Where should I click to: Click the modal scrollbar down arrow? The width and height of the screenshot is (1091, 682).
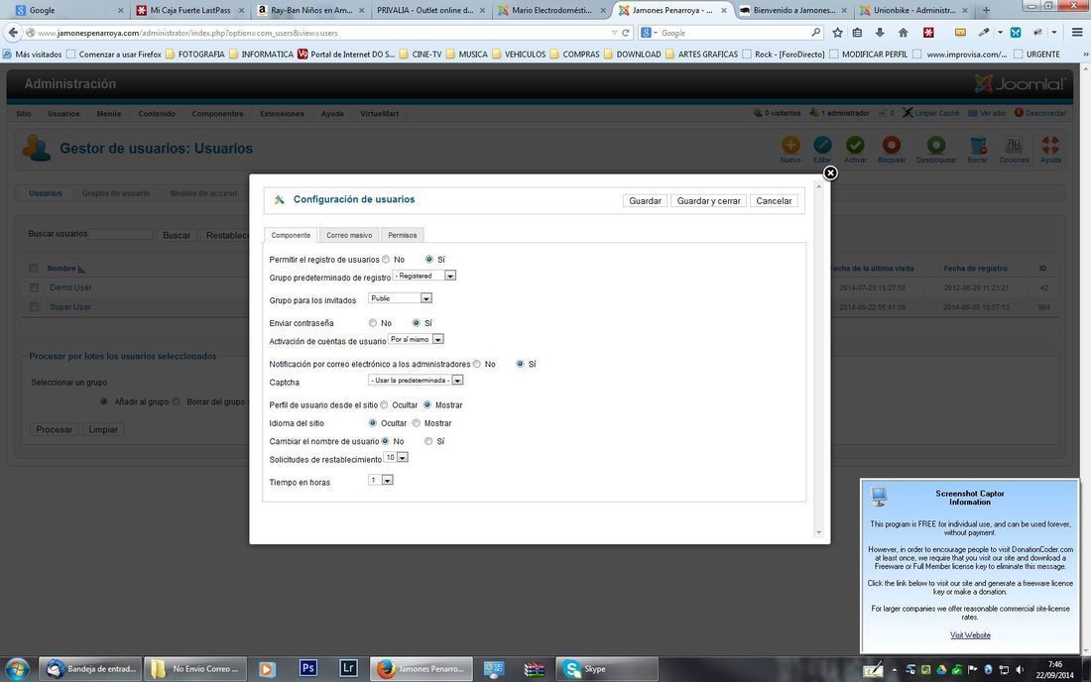tap(818, 532)
